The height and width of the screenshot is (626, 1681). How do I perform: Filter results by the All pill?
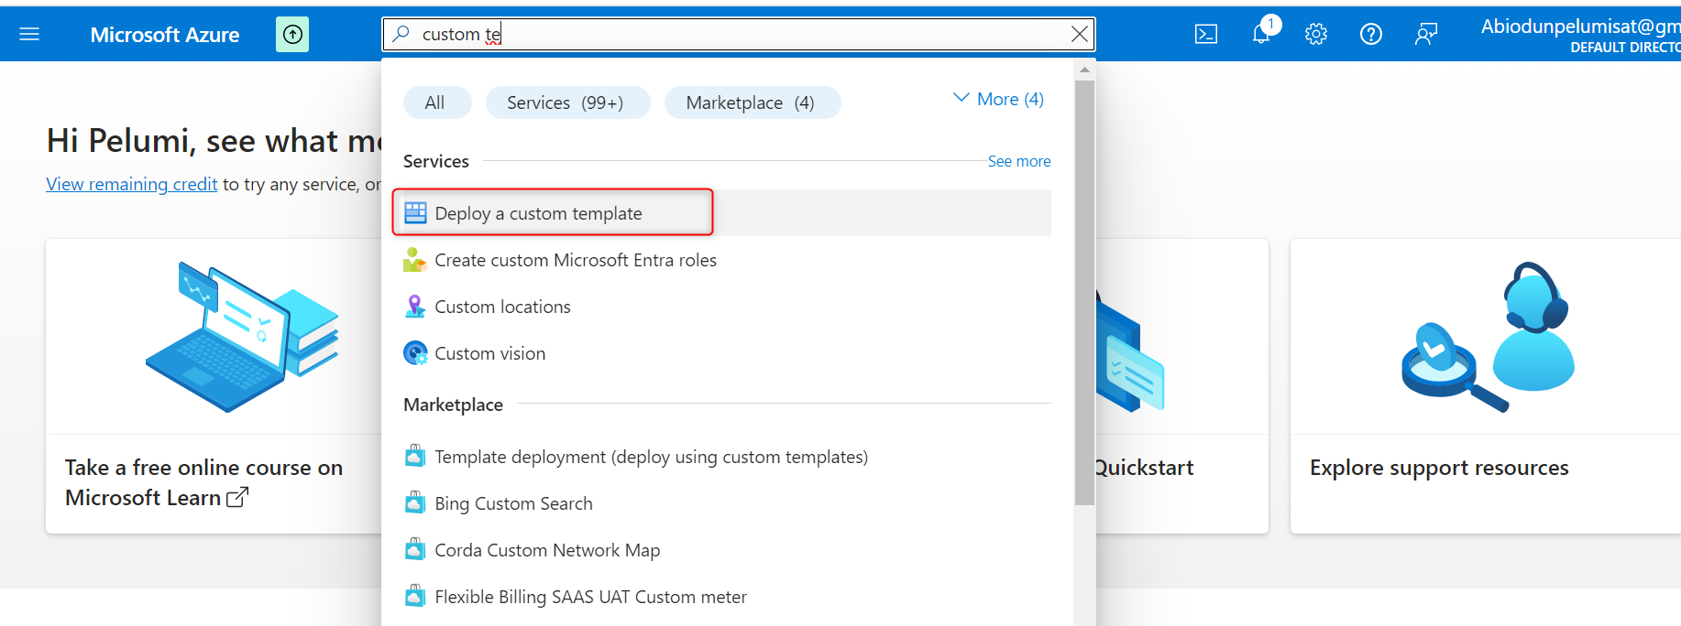(435, 103)
